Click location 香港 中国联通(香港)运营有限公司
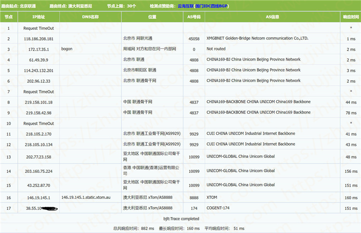This screenshot has width=361, height=233. point(151,170)
